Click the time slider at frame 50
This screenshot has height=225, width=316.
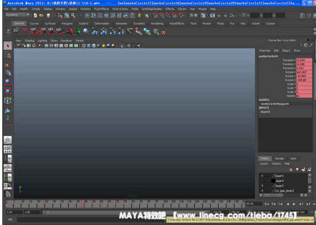[85, 204]
